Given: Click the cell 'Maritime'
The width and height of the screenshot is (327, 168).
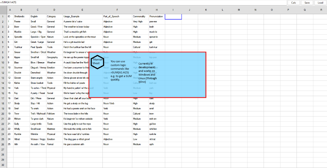Looking at the screenshot, I should (x=54, y=129).
